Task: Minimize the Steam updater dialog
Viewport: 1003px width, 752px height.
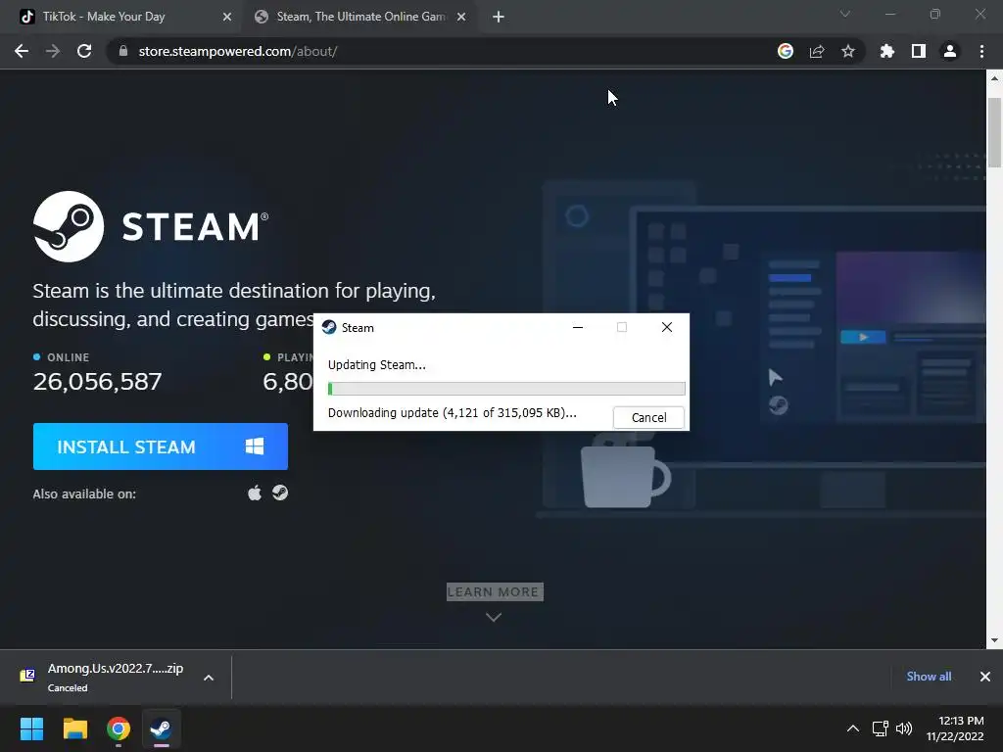Action: 578,327
